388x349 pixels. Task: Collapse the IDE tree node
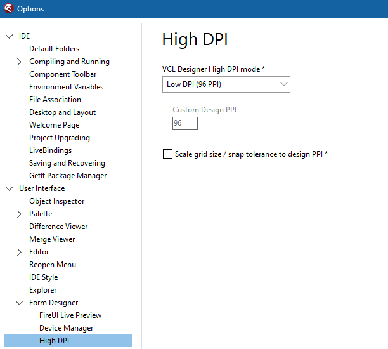coord(9,36)
